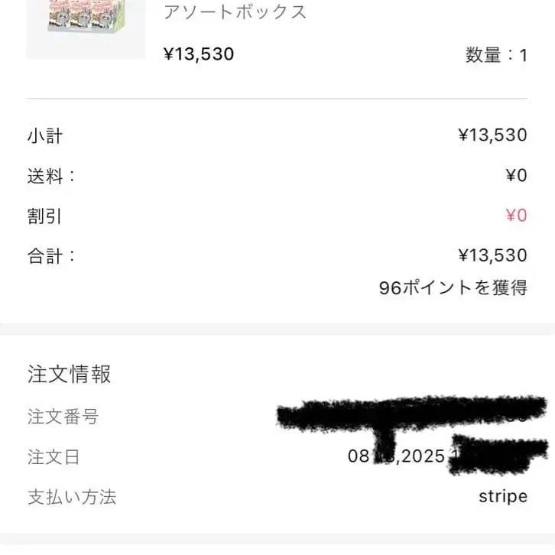Tap the 送料 label
Viewport: 555px width, 555px height.
click(x=51, y=176)
